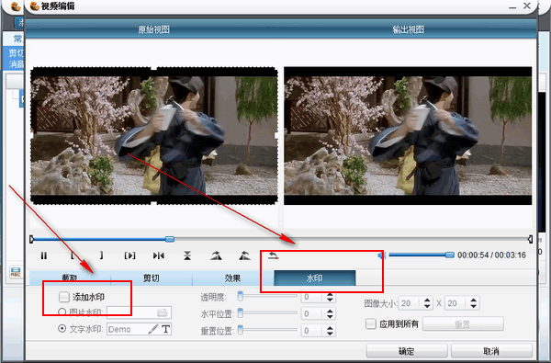
Task: Increase the 透明度 value
Action: 330,294
